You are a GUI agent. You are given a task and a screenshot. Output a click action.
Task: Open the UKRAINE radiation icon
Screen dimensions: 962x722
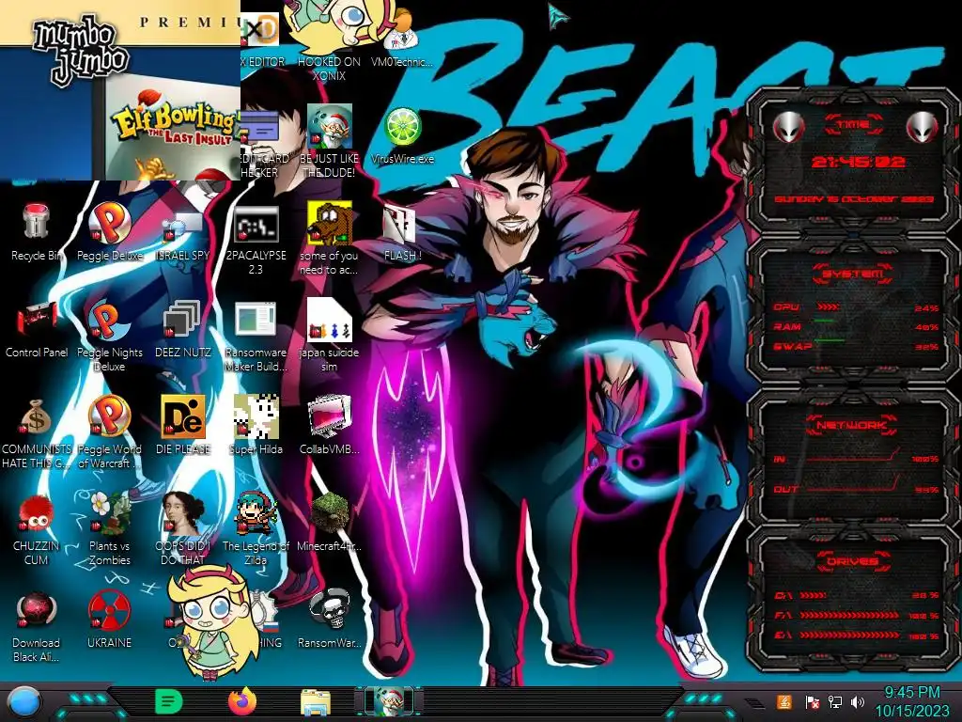[x=109, y=620]
